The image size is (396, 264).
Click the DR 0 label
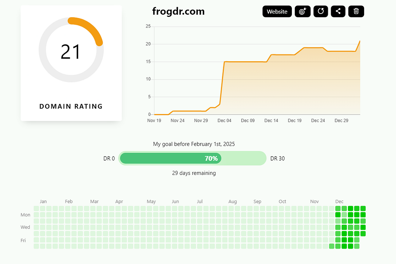109,158
